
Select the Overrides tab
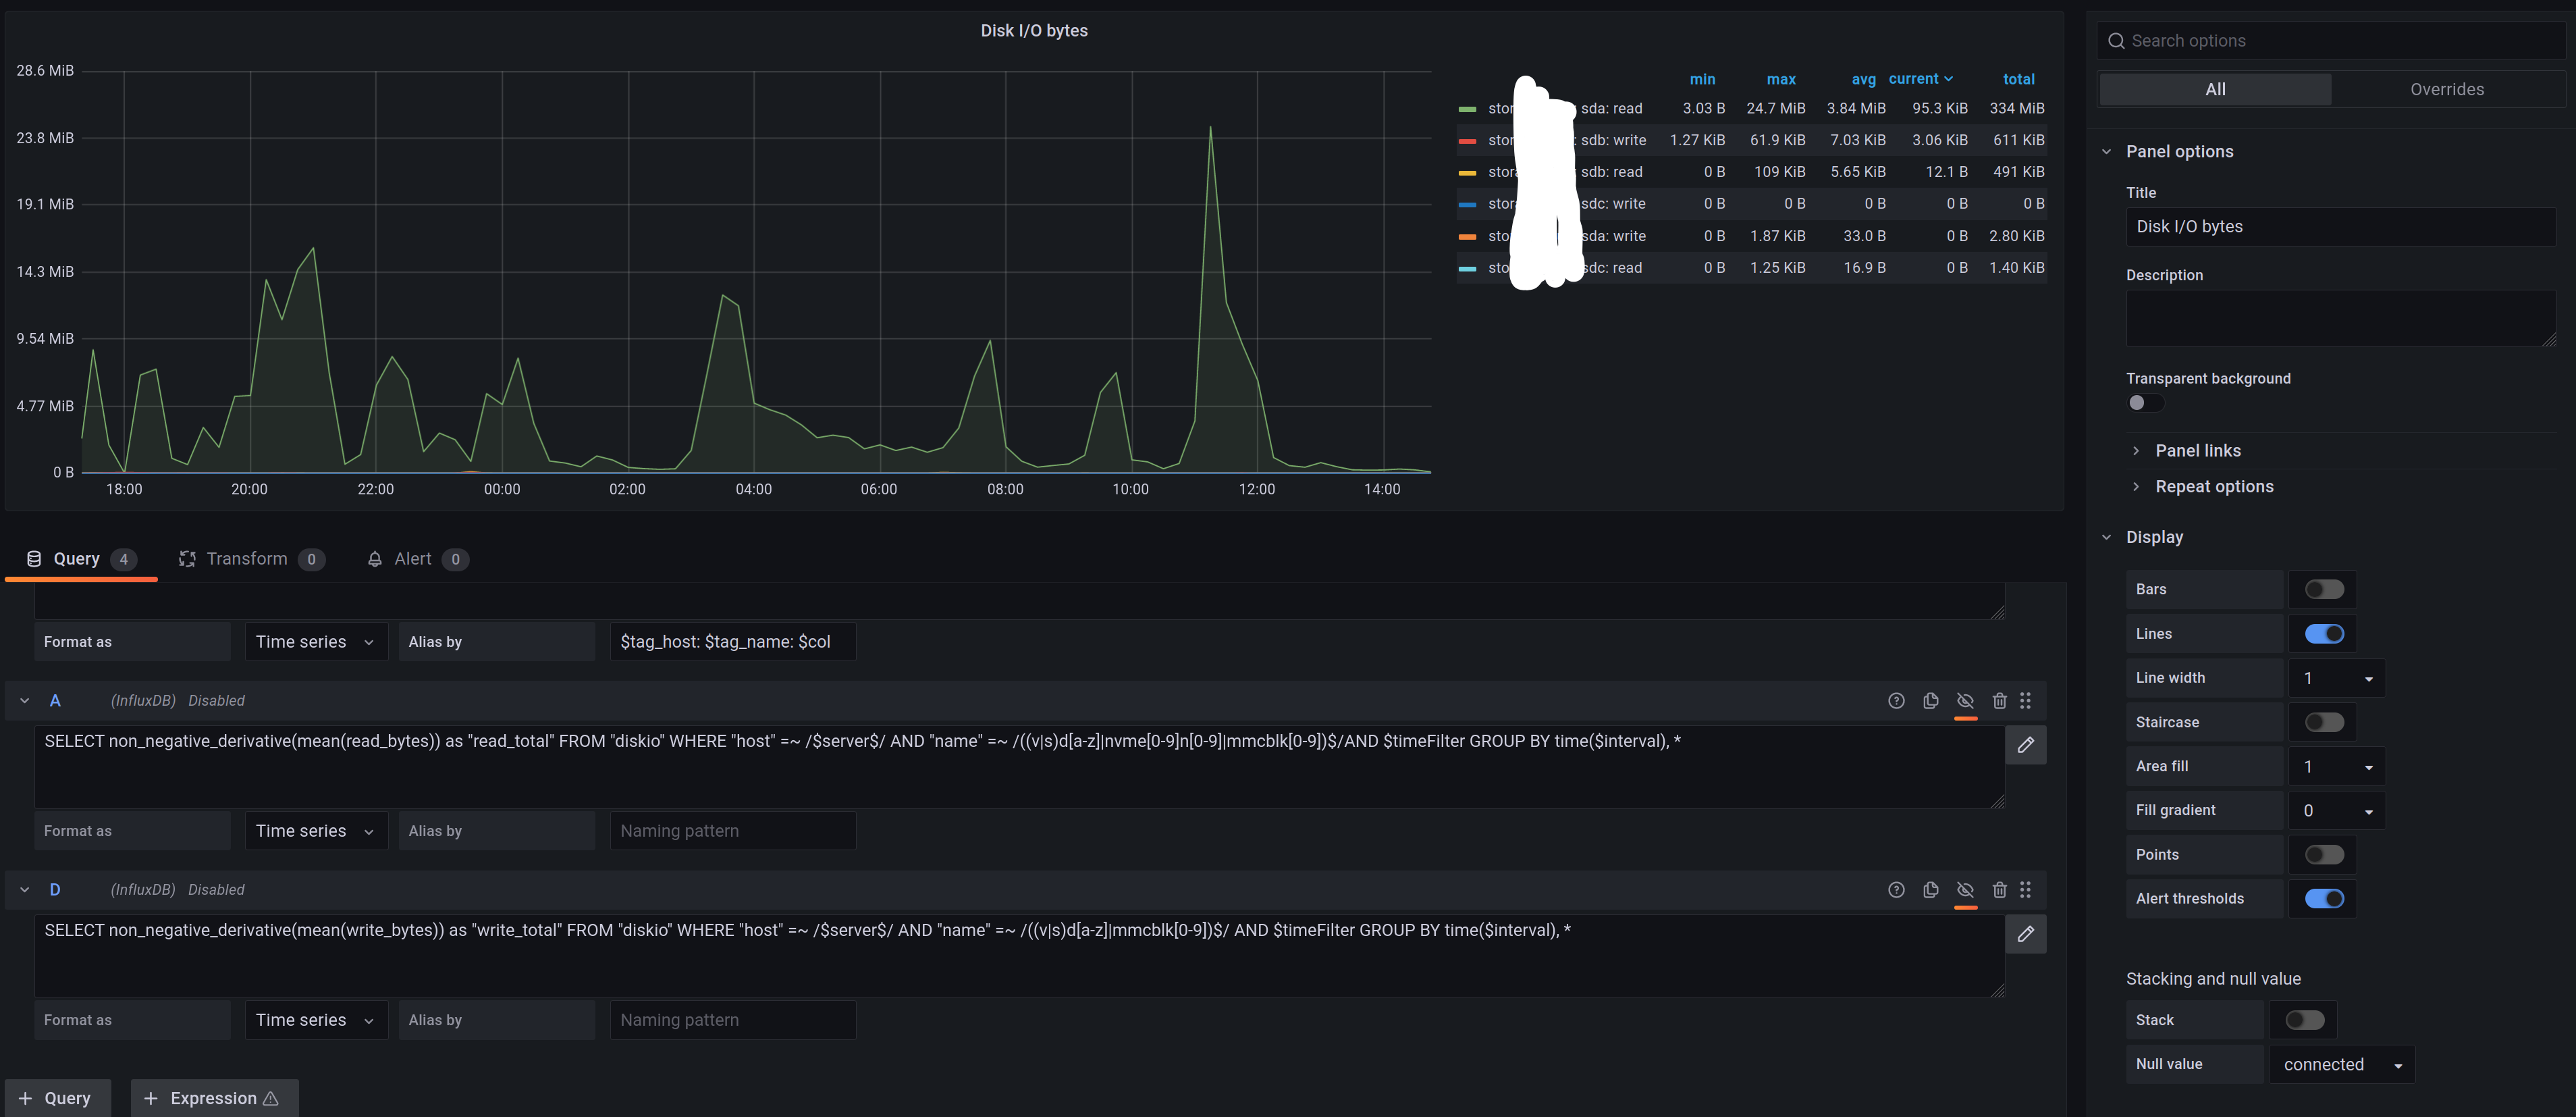pos(2446,90)
